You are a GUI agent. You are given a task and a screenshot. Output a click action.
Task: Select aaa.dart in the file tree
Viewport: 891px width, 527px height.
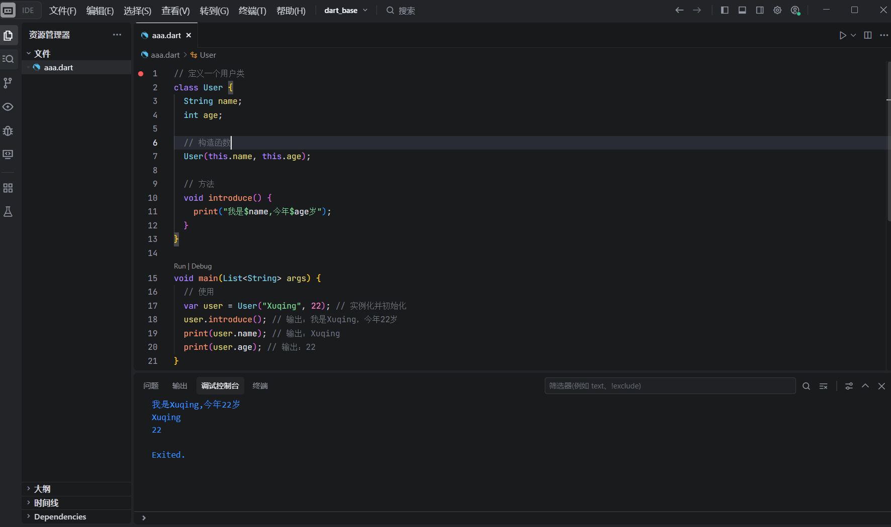(x=76, y=67)
